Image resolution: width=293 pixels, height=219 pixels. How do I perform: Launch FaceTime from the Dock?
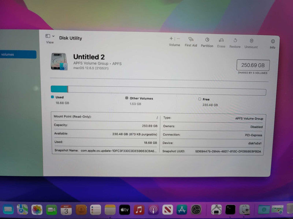click(x=51, y=210)
